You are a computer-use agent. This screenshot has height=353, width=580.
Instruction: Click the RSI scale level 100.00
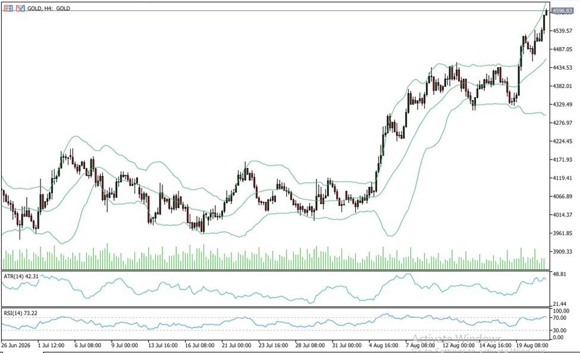coord(561,311)
